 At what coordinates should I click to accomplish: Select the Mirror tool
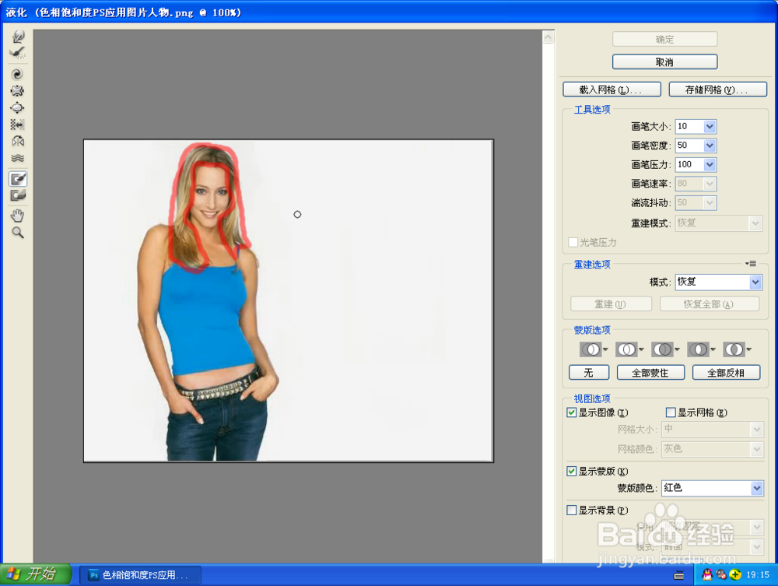coord(18,142)
